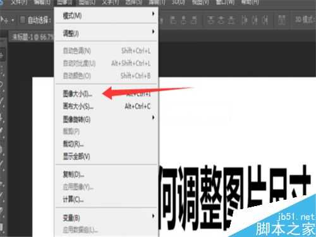
Task: Click the distribute left edges icon
Action: 245,20
